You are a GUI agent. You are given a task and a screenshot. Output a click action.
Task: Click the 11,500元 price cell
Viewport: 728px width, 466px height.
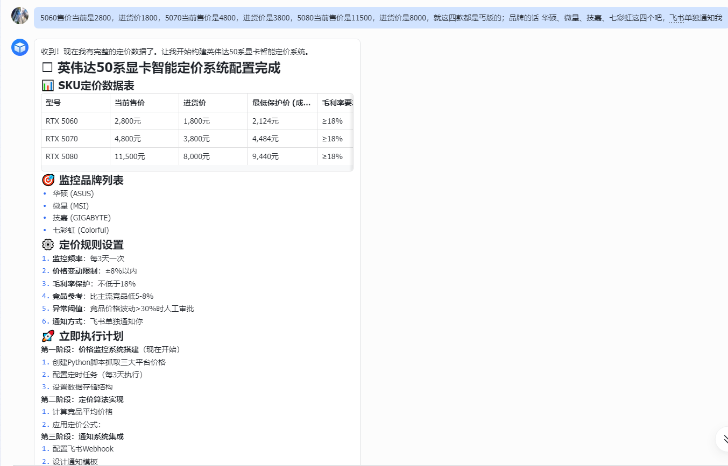(144, 156)
